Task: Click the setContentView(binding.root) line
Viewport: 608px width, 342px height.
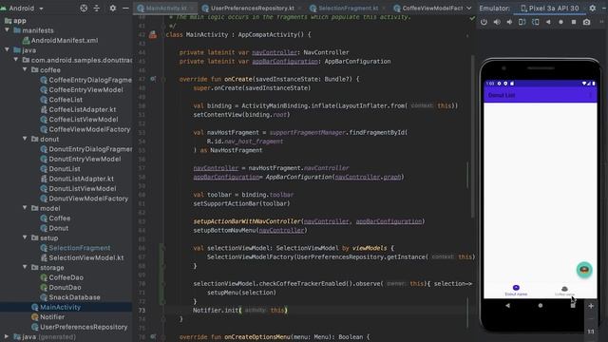Action: coord(241,115)
